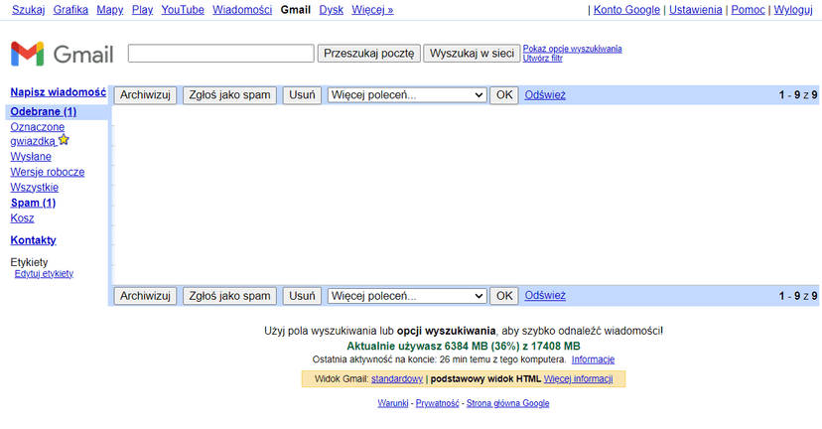The image size is (822, 429).
Task: Go to Grafika in the top bar
Action: 70,10
